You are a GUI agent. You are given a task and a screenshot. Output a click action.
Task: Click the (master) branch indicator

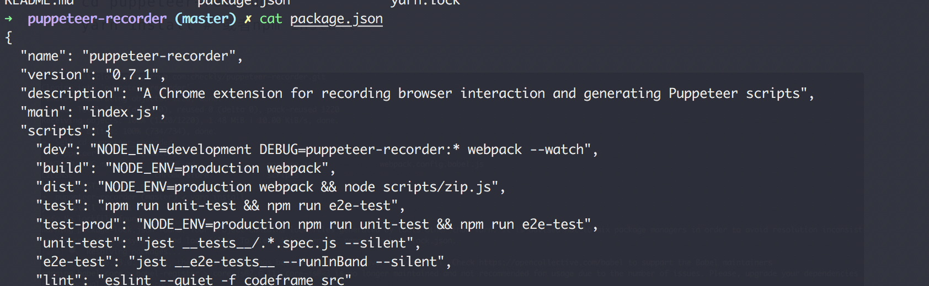(x=205, y=19)
